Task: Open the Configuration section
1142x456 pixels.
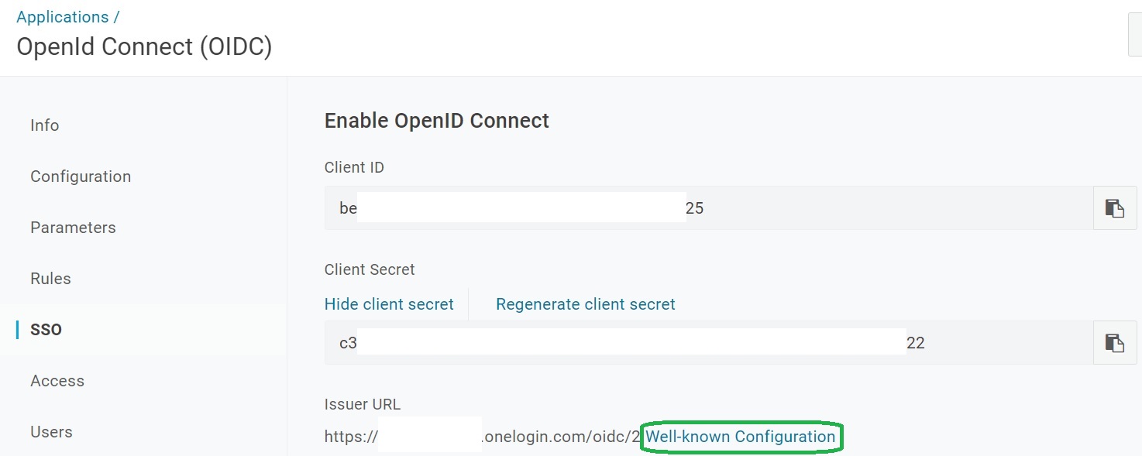Action: pyautogui.click(x=81, y=177)
